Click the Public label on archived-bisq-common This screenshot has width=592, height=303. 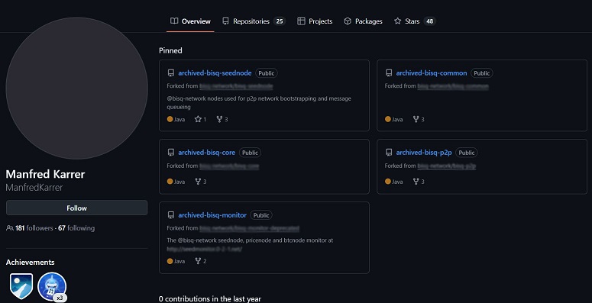(482, 73)
